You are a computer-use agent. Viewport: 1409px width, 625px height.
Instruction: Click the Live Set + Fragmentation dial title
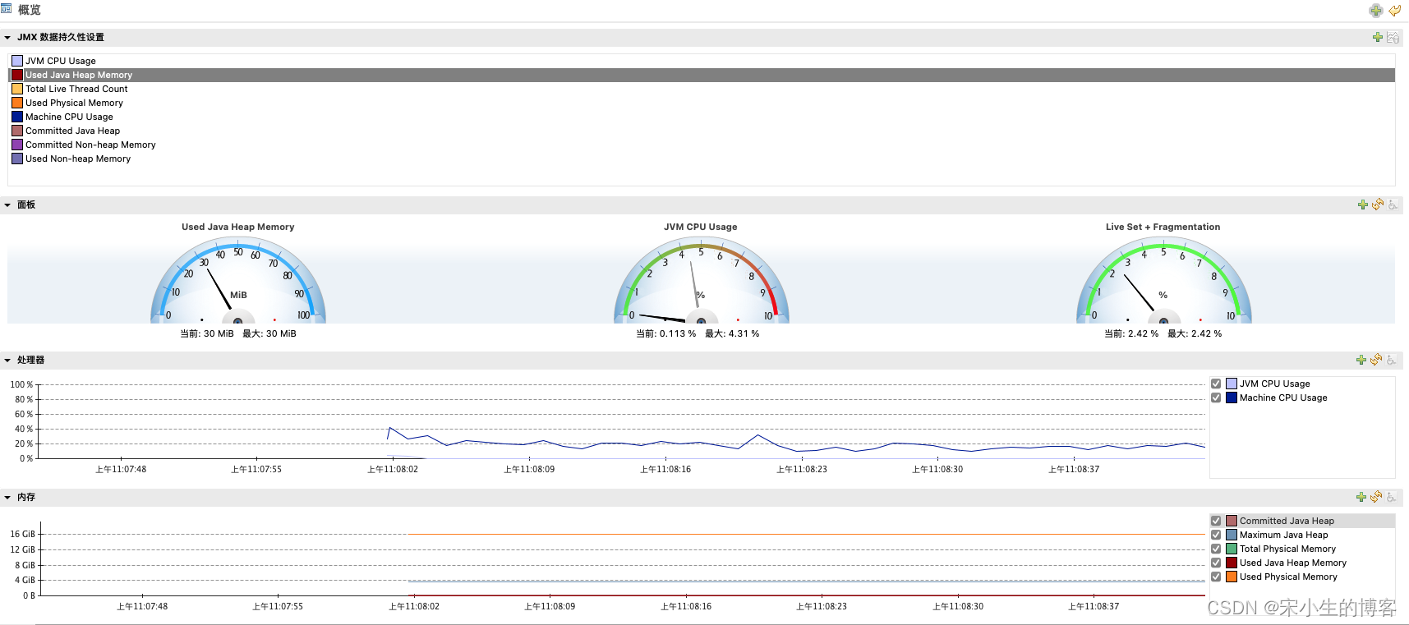click(x=1163, y=227)
